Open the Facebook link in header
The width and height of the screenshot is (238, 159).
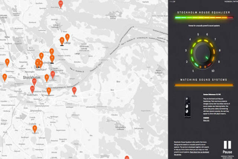[x=228, y=1]
